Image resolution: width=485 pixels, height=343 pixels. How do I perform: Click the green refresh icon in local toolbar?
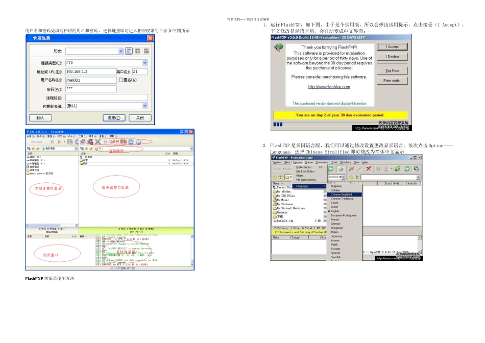[331, 169]
